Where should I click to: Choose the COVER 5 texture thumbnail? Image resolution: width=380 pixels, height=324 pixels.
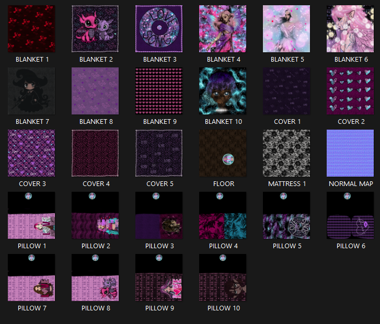tap(159, 153)
